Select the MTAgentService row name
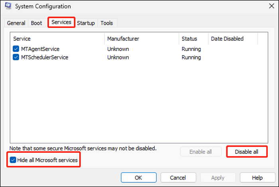 tap(40, 49)
